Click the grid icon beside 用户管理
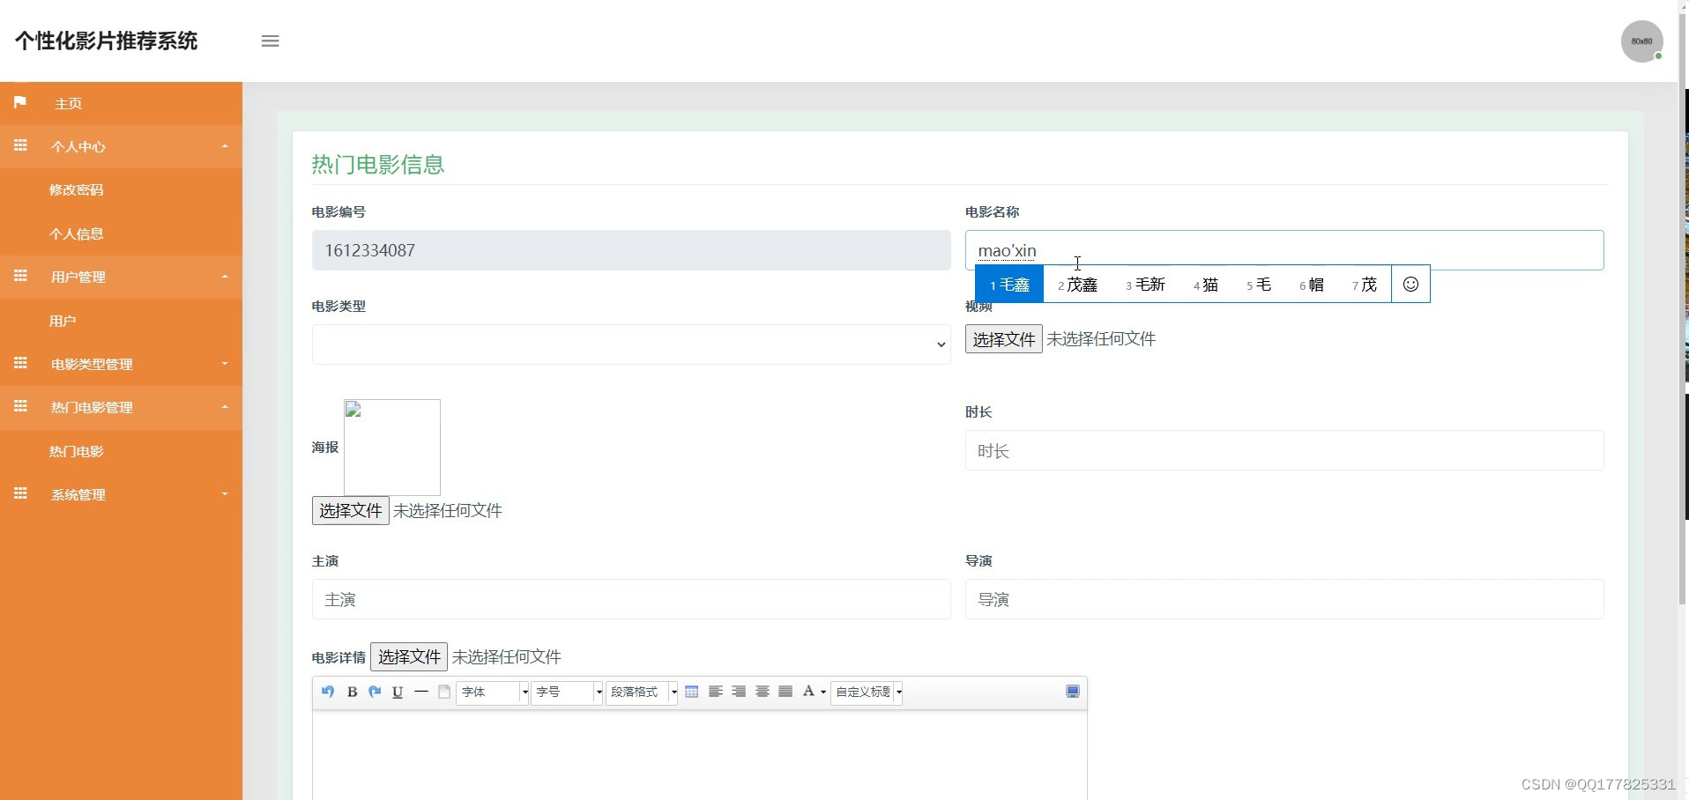The height and width of the screenshot is (800, 1689). pos(20,276)
